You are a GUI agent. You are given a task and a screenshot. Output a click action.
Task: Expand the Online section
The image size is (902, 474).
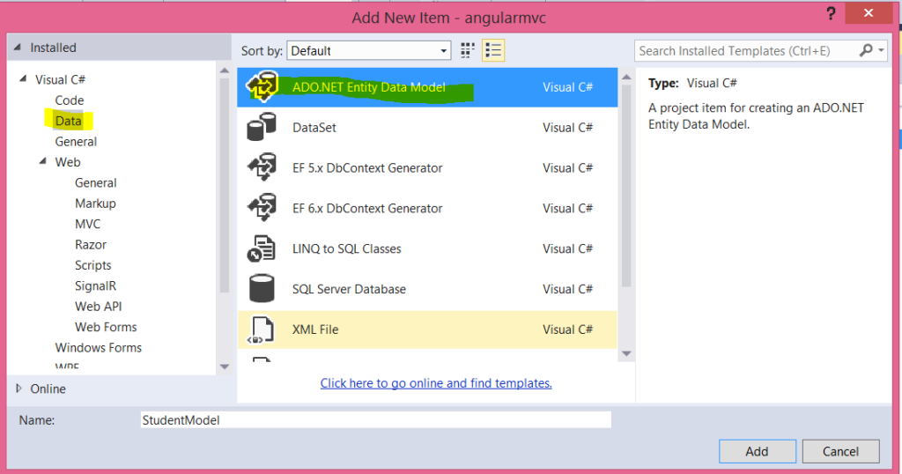20,389
